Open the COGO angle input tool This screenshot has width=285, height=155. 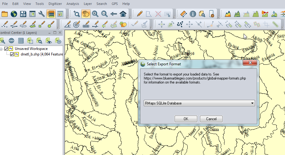(x=67, y=24)
